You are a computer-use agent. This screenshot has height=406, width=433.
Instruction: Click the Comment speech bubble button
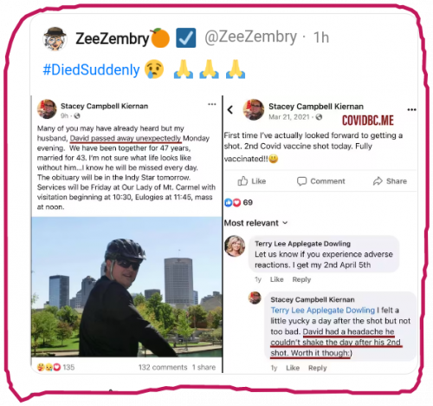321,181
